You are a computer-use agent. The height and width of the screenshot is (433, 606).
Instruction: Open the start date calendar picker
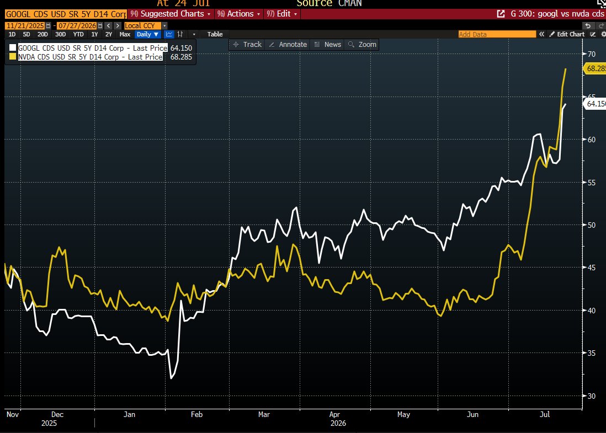(x=49, y=25)
